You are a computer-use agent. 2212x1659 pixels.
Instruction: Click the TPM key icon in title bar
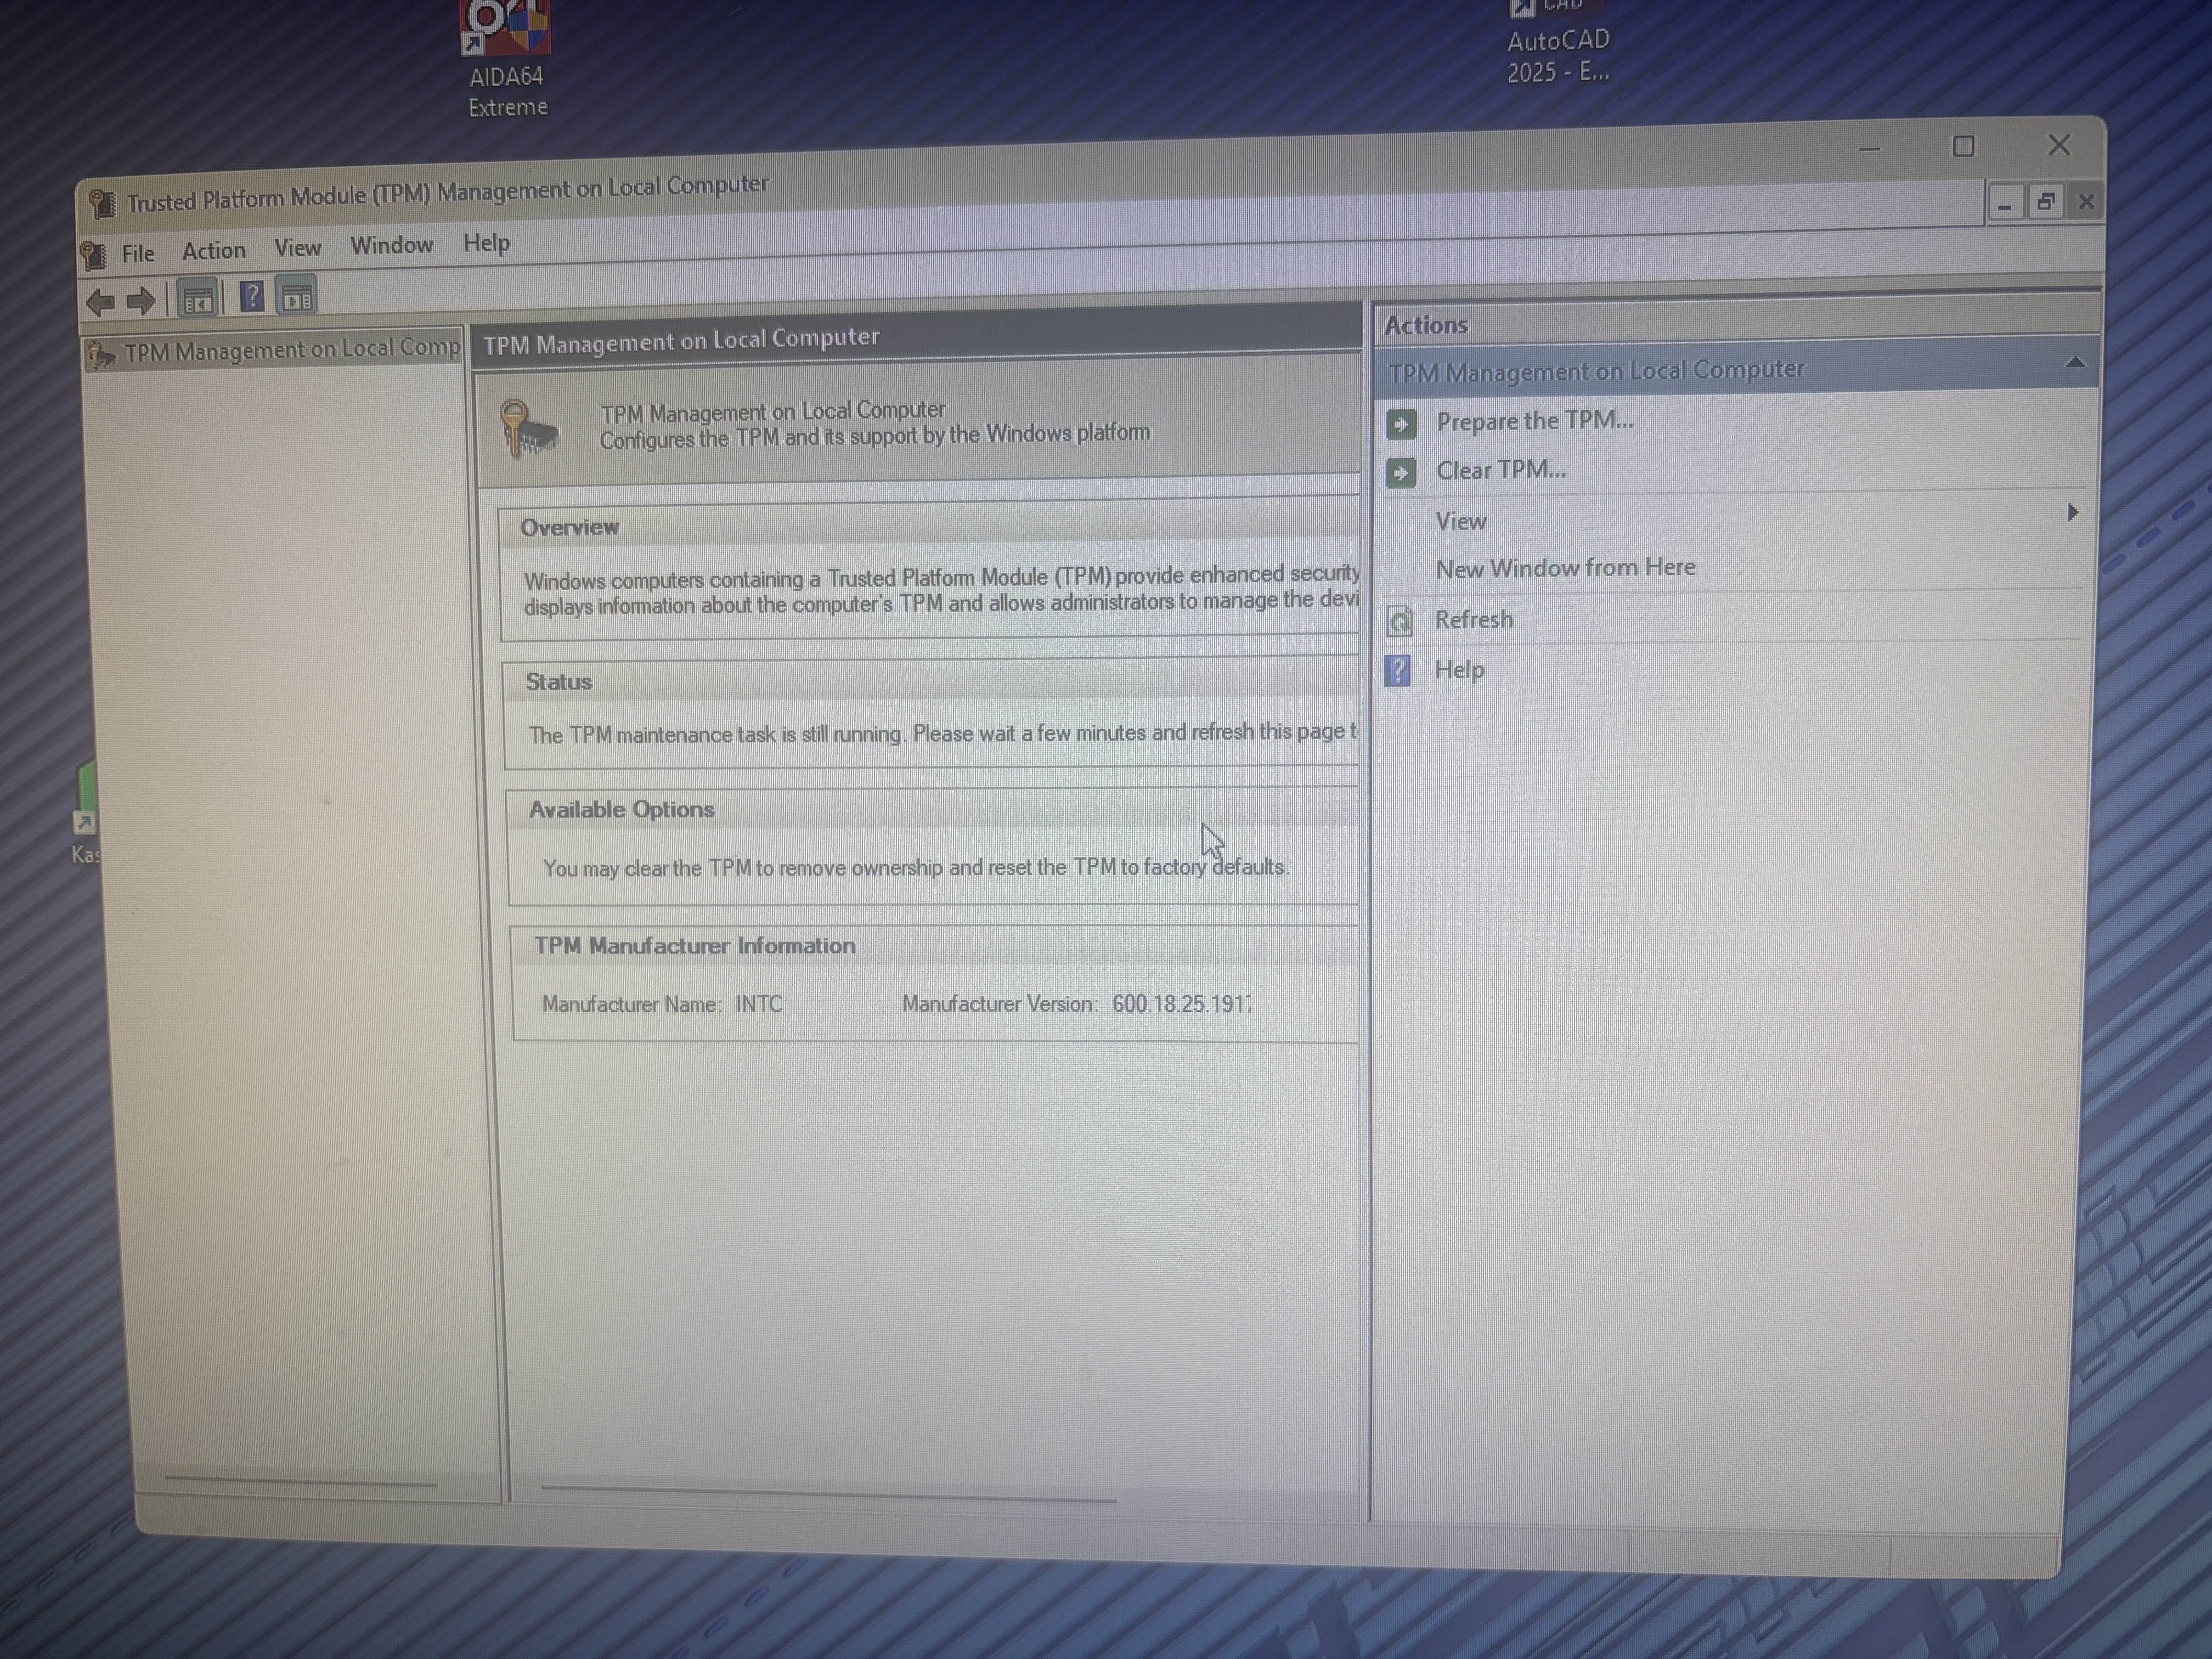[102, 204]
